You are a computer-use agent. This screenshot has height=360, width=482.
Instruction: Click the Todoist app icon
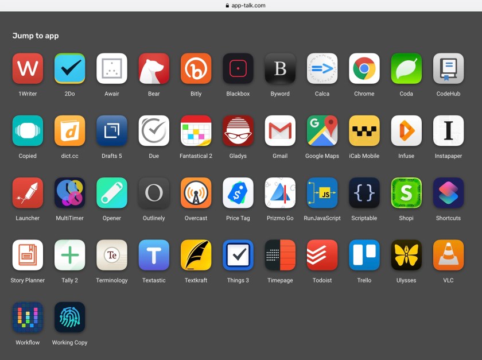(x=322, y=255)
